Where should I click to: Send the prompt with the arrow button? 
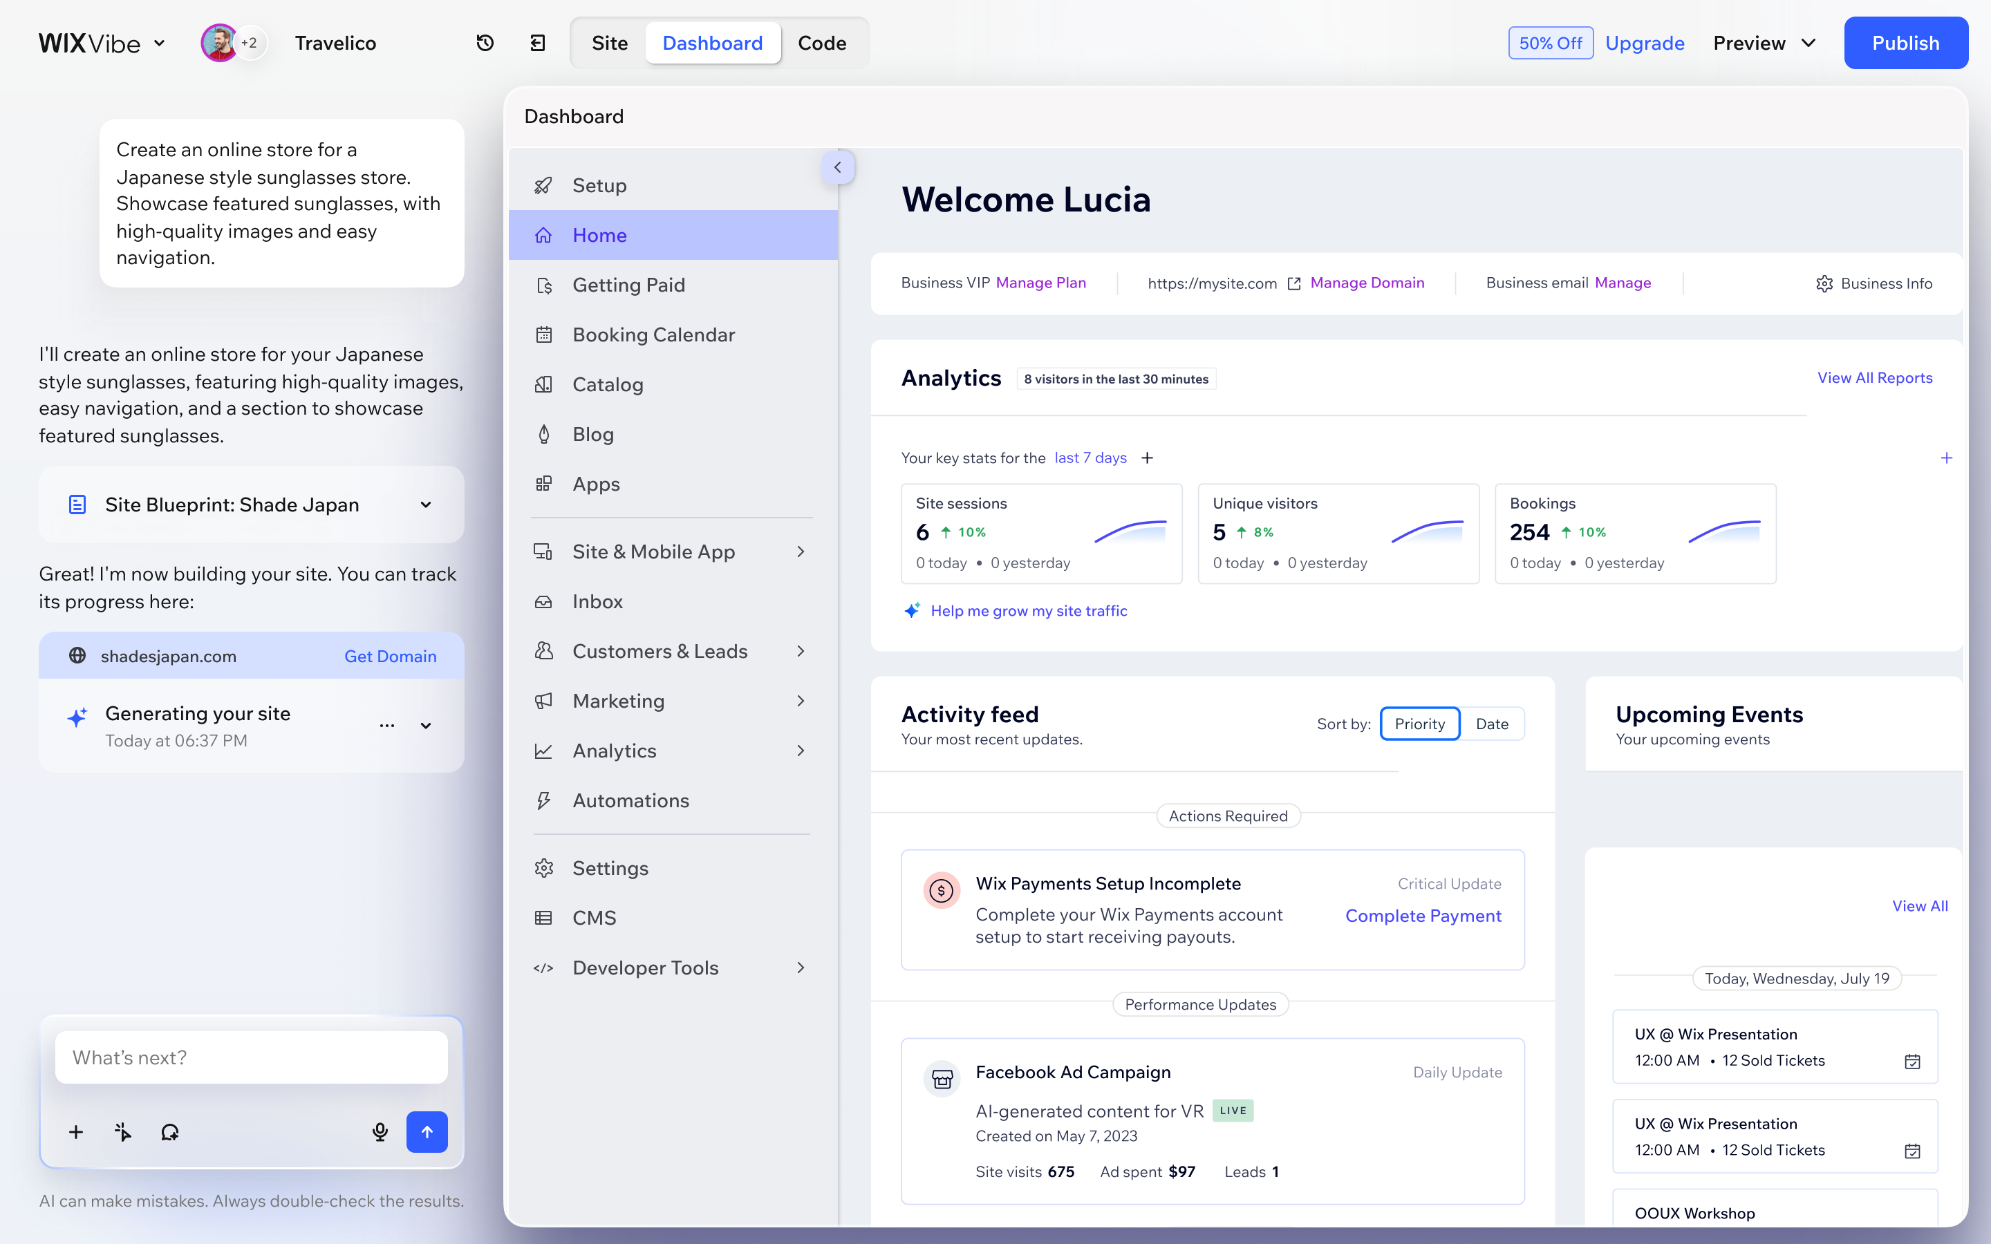(427, 1132)
